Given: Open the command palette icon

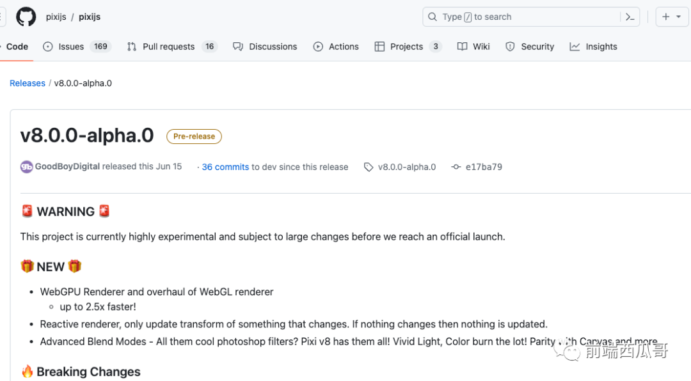Looking at the screenshot, I should pos(630,17).
